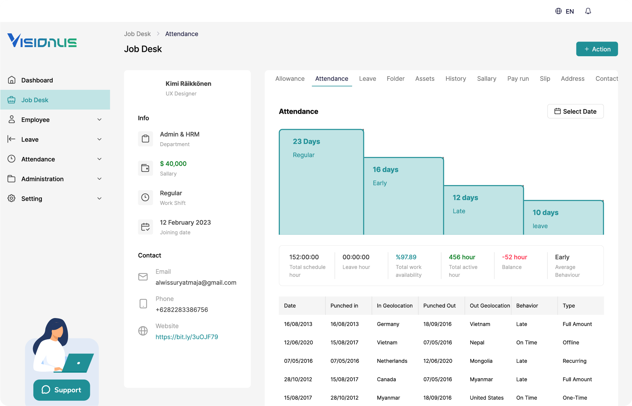
Task: Open the https://bit.ly/3uOJF79 website link
Action: click(x=187, y=336)
